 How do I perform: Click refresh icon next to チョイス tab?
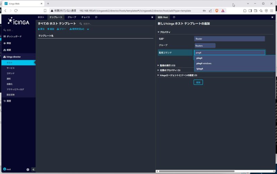[96, 17]
